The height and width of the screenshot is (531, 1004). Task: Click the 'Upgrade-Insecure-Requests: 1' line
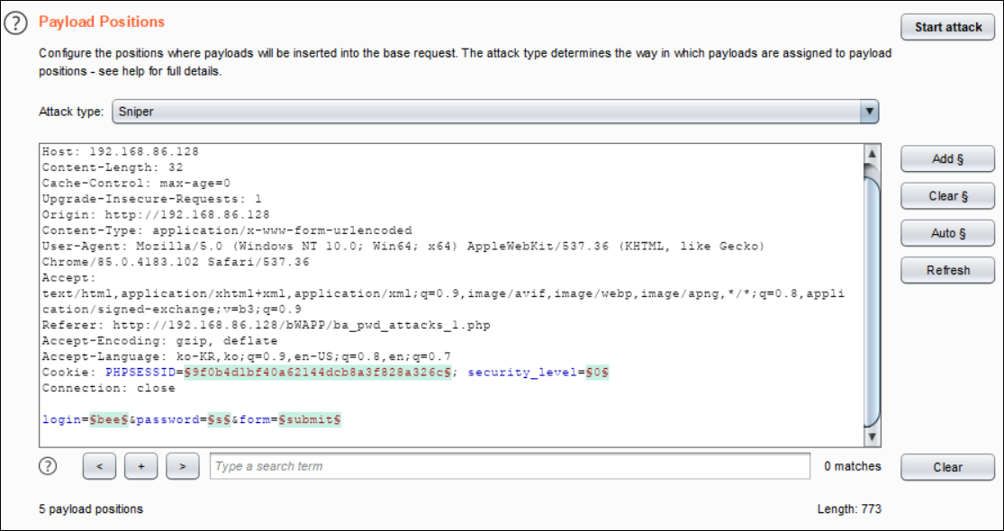[152, 199]
